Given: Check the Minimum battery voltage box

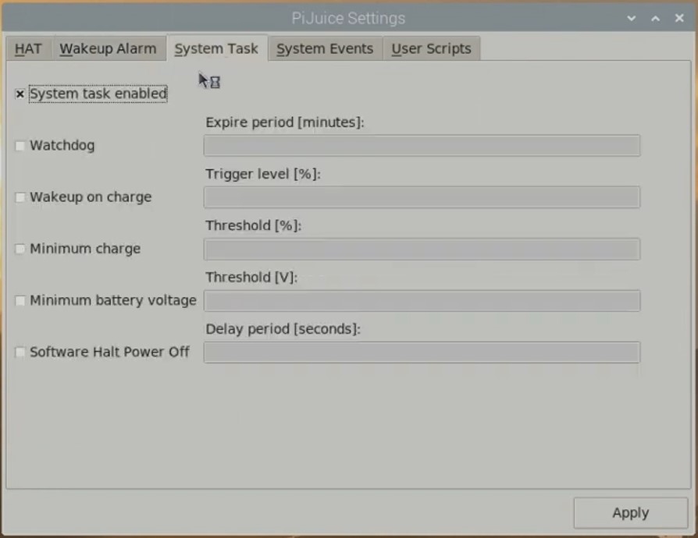Looking at the screenshot, I should click(20, 300).
